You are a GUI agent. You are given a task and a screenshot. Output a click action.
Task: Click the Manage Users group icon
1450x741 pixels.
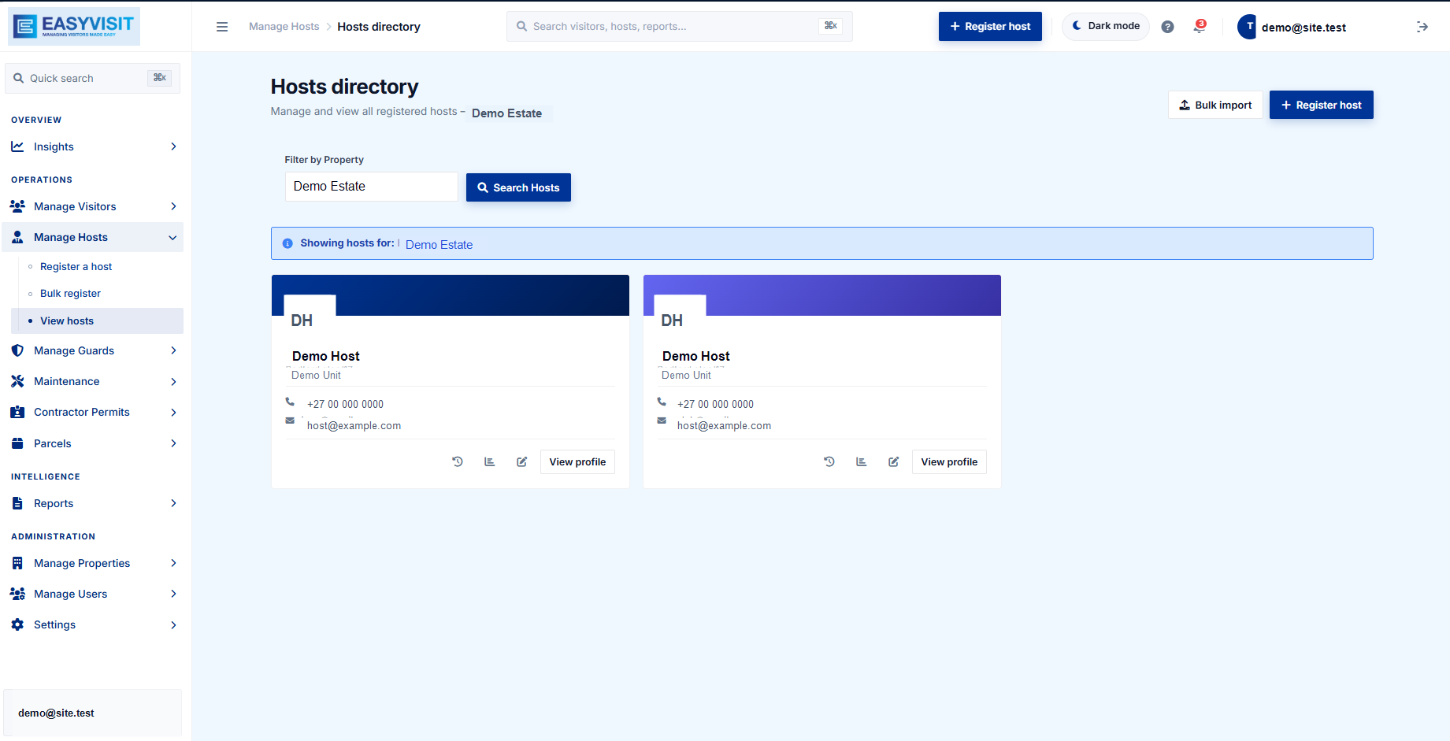pos(17,594)
